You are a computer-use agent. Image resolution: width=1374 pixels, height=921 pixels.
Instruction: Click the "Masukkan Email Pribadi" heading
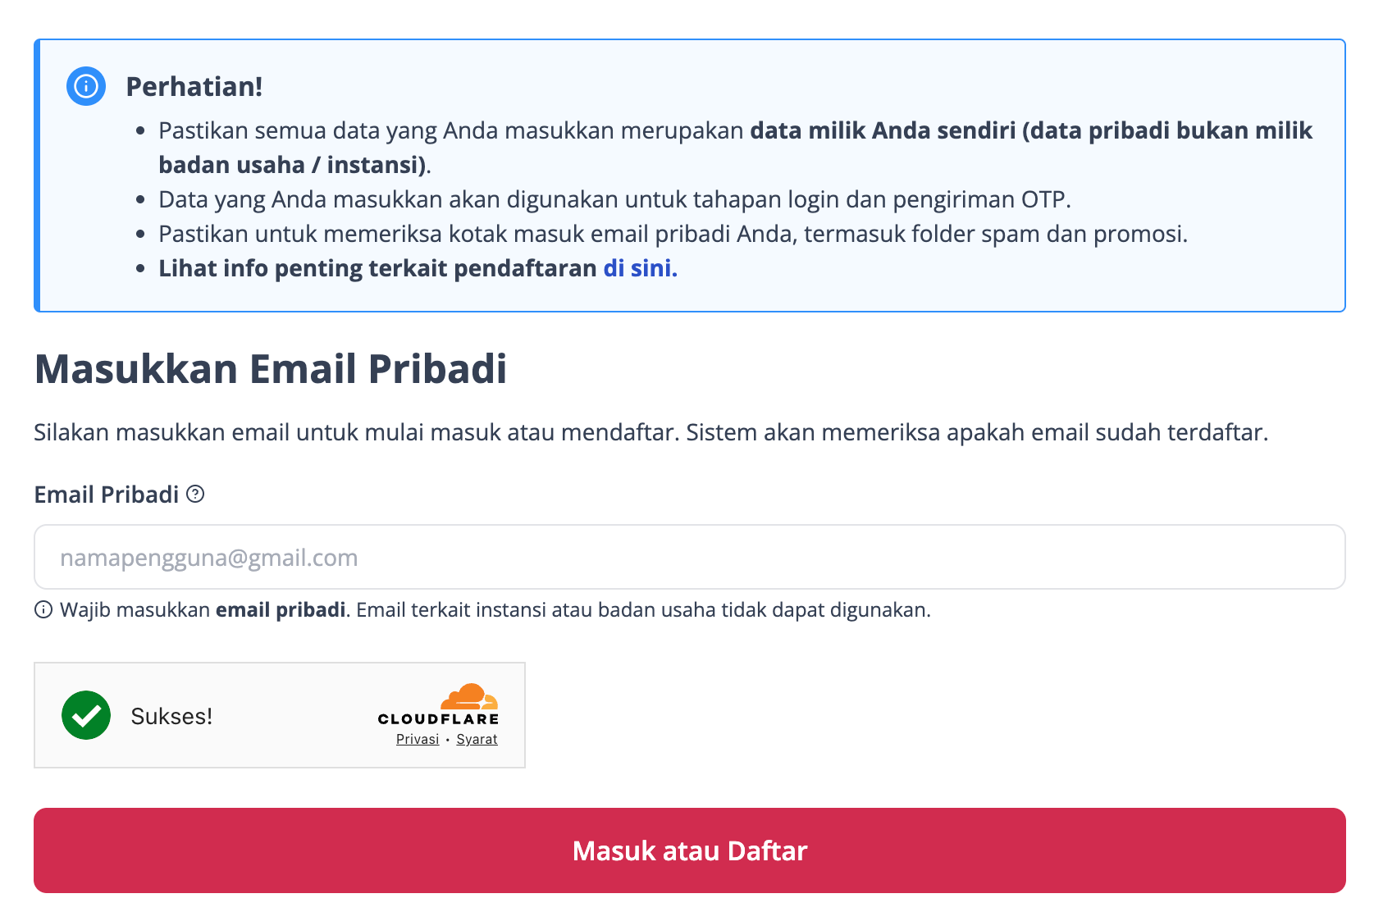point(271,368)
